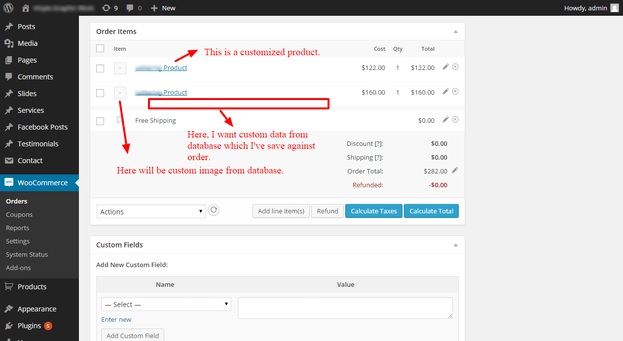Check the first product row checkbox
This screenshot has height=341, width=623.
[x=100, y=68]
